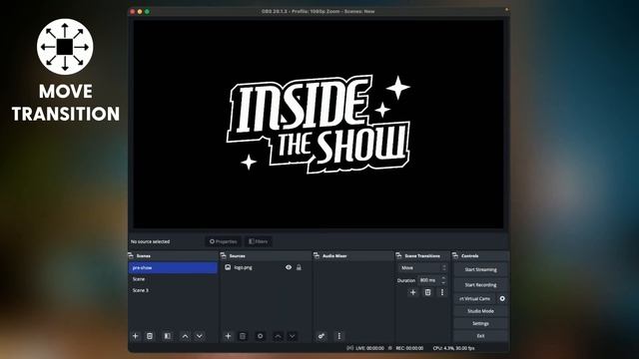Add a configurable transition with plus icon

(412, 292)
